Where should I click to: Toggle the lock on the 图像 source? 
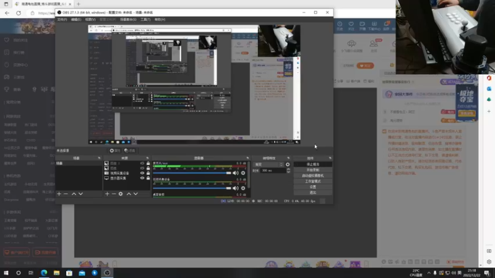click(148, 168)
